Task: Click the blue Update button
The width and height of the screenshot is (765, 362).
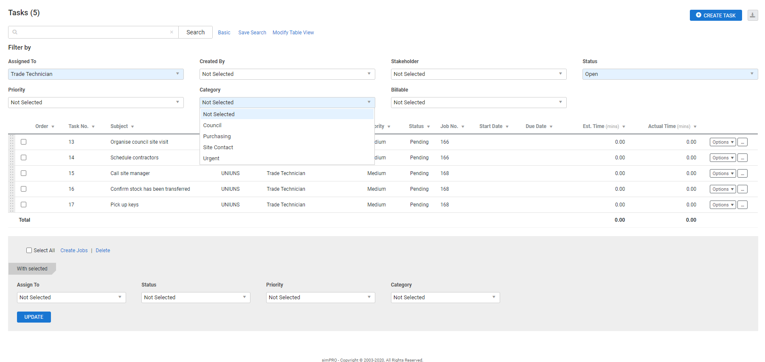Action: pyautogui.click(x=34, y=317)
